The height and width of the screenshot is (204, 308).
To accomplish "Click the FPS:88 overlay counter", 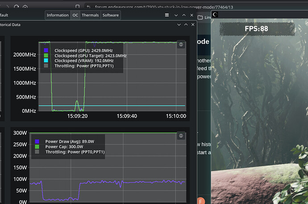I will (256, 29).
